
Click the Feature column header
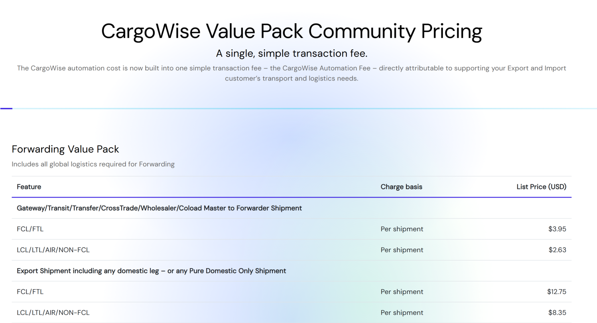(x=29, y=187)
